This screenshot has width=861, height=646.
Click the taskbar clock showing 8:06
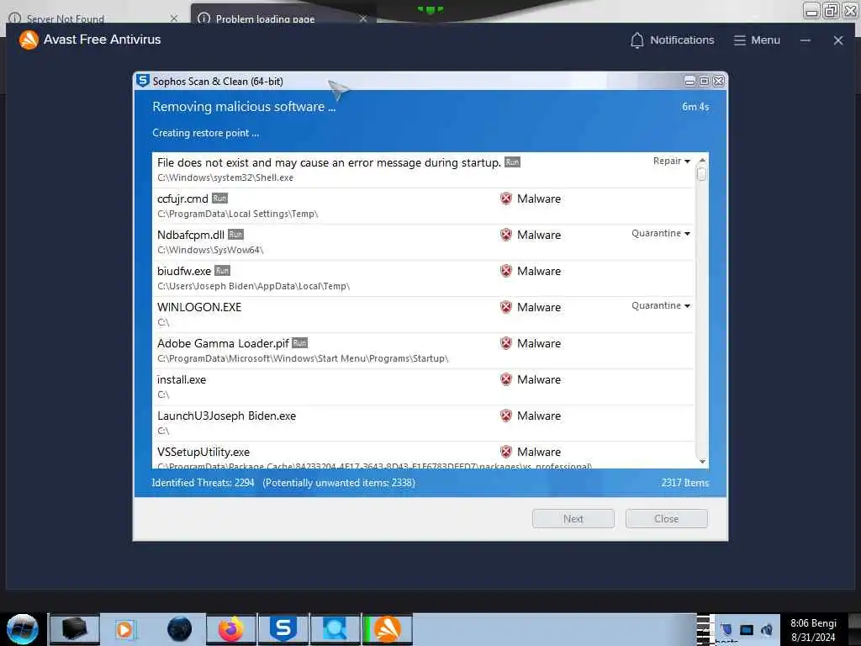click(x=813, y=630)
